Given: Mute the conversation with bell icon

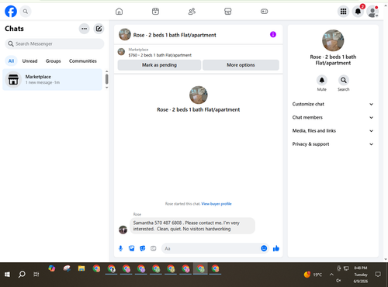Looking at the screenshot, I should (x=322, y=80).
